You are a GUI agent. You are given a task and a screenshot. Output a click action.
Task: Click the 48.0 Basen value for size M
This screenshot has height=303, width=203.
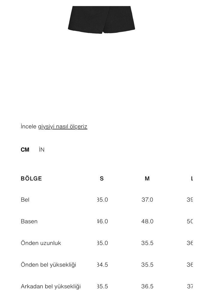pos(147,222)
